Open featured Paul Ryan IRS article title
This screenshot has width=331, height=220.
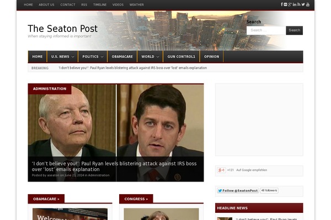[114, 166]
